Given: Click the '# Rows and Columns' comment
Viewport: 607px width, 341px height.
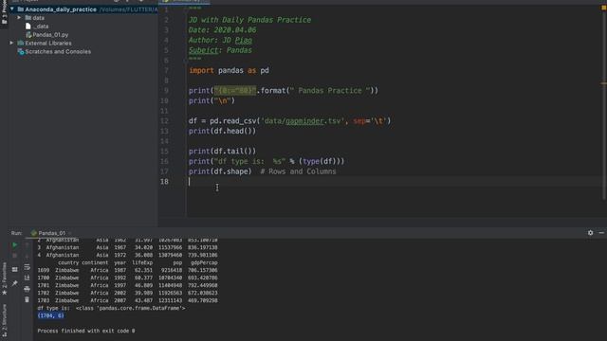Looking at the screenshot, I should pyautogui.click(x=298, y=171).
